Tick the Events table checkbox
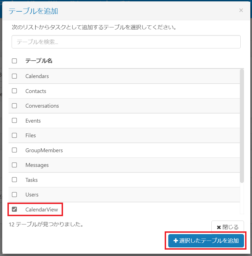Image resolution: width=252 pixels, height=256 pixels. pyautogui.click(x=14, y=121)
